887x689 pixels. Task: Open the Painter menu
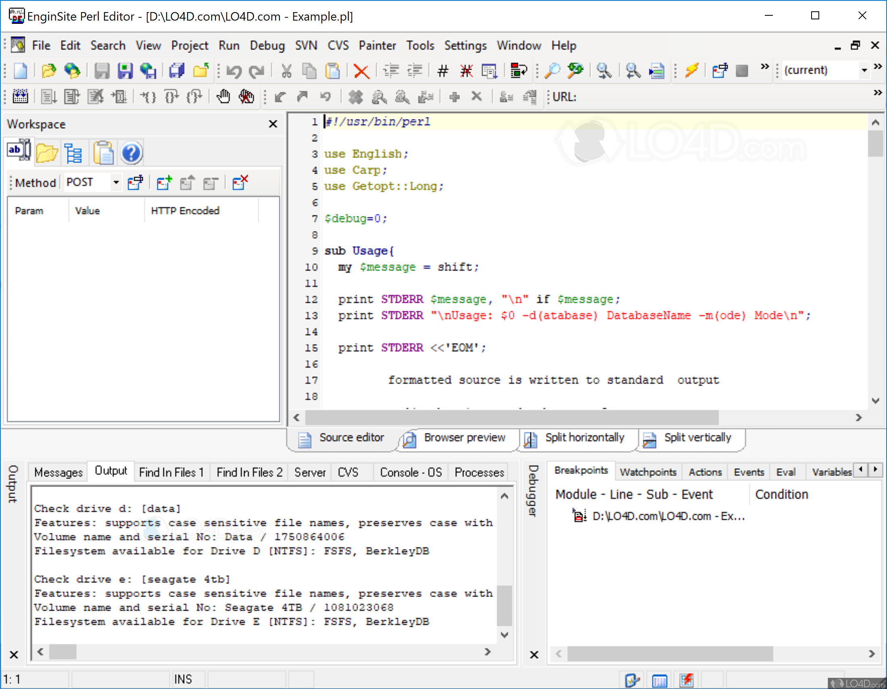(377, 46)
